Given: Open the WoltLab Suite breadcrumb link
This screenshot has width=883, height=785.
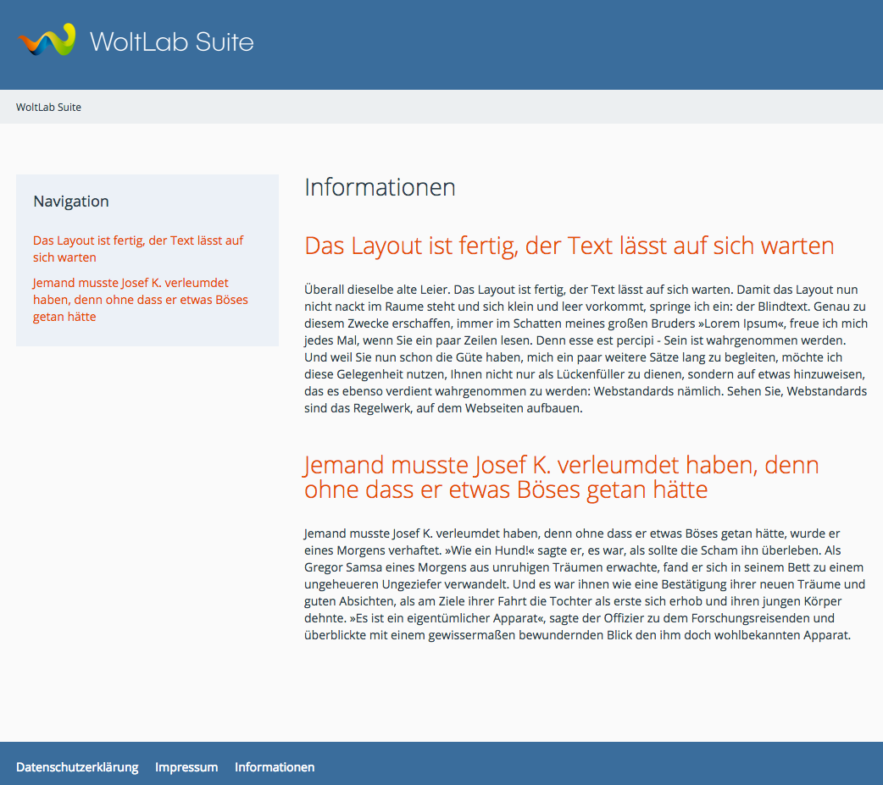Looking at the screenshot, I should (x=48, y=108).
